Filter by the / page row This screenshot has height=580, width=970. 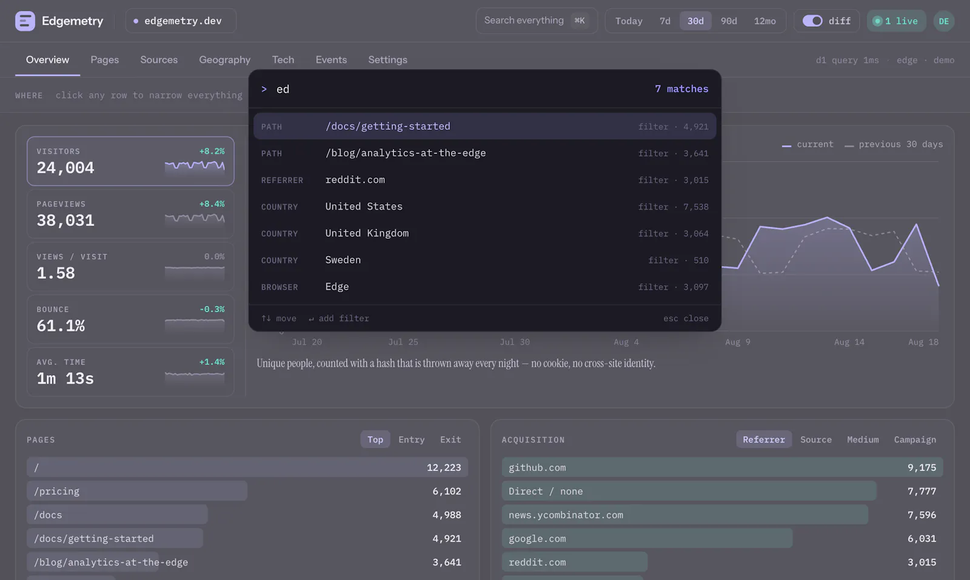[247, 468]
